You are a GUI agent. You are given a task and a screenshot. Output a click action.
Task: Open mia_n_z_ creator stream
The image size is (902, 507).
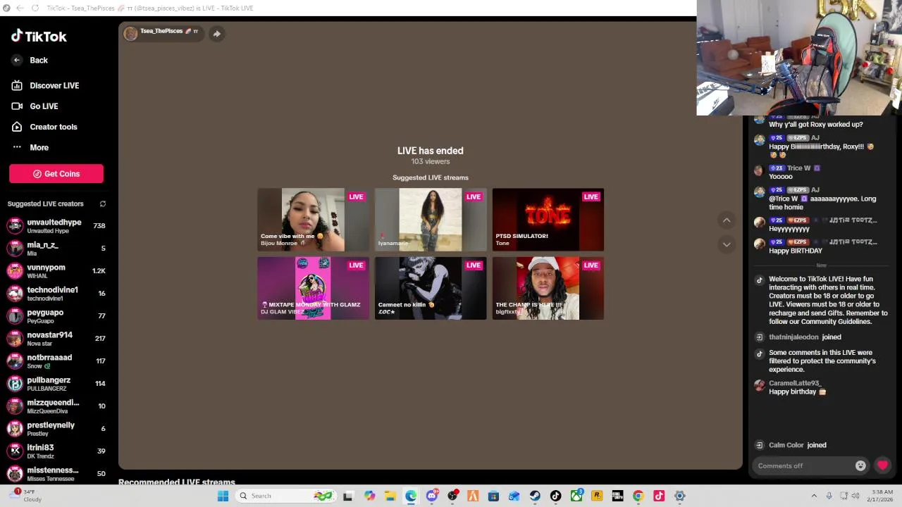click(56, 249)
